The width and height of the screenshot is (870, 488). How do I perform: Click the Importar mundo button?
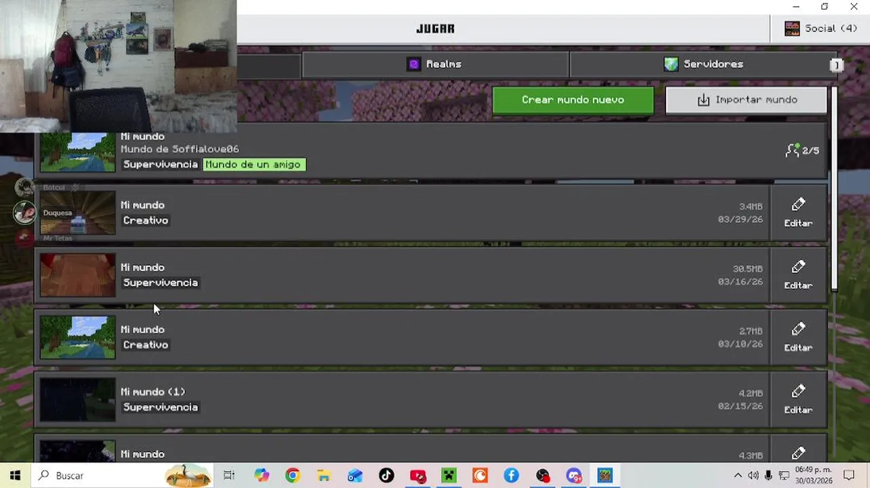point(746,100)
